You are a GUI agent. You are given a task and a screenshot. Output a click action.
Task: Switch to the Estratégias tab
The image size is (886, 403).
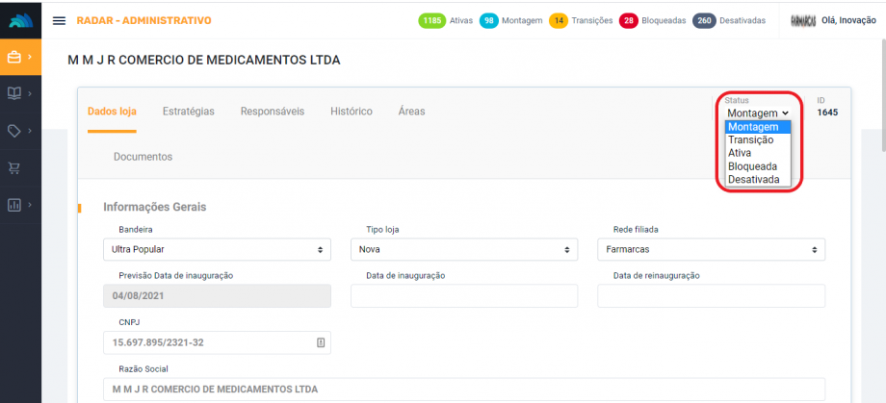click(188, 112)
